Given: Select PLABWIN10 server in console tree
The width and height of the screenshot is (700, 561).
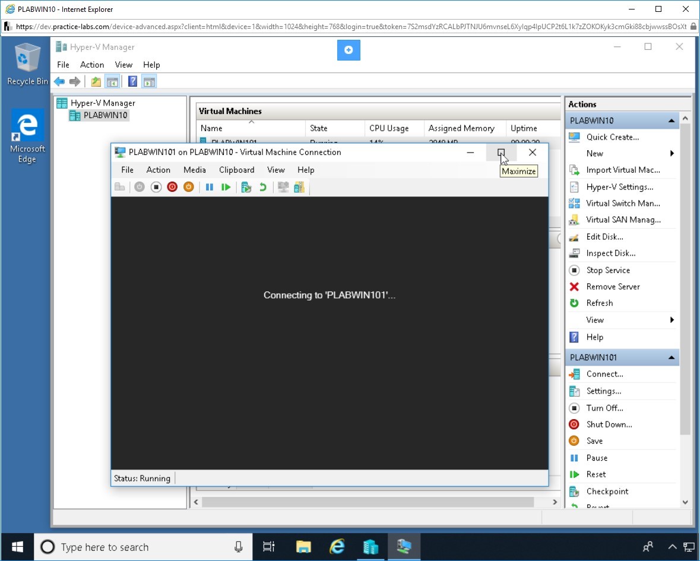Looking at the screenshot, I should tap(105, 115).
